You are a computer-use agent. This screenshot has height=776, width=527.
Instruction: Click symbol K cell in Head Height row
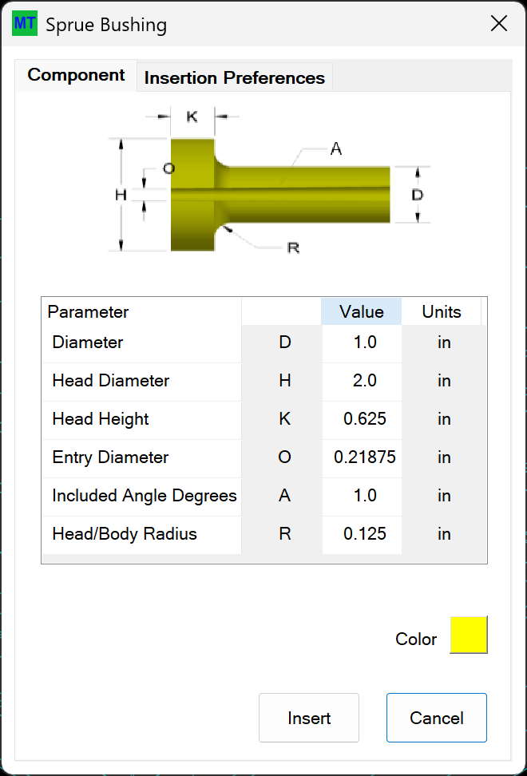pos(282,419)
